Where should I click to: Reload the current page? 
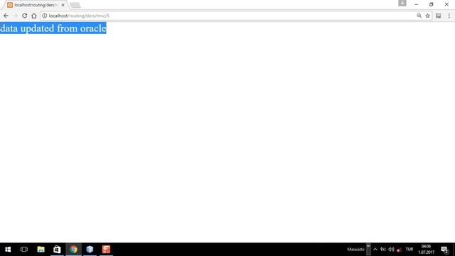tap(25, 16)
